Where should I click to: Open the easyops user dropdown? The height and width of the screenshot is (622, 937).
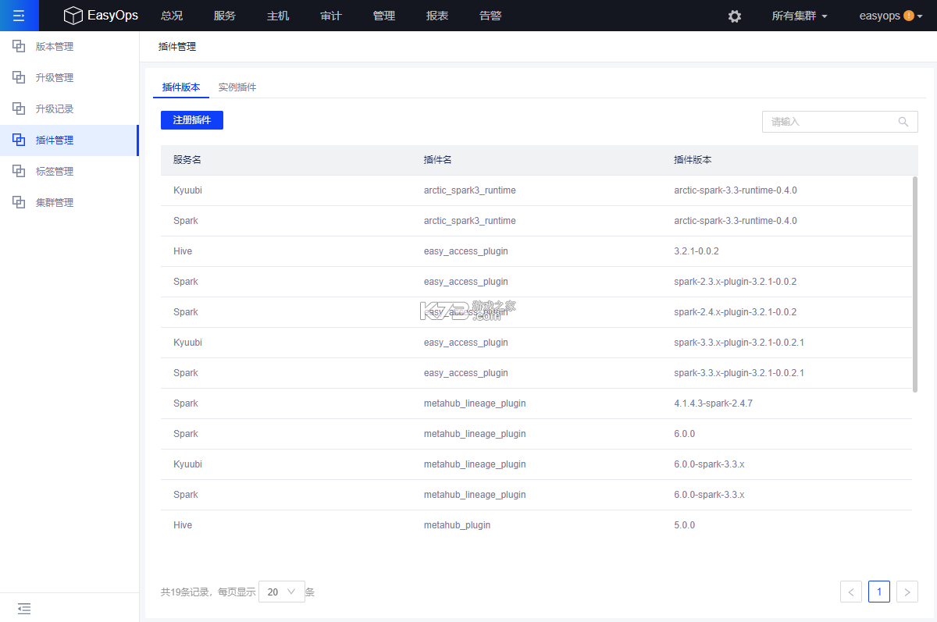(x=891, y=16)
